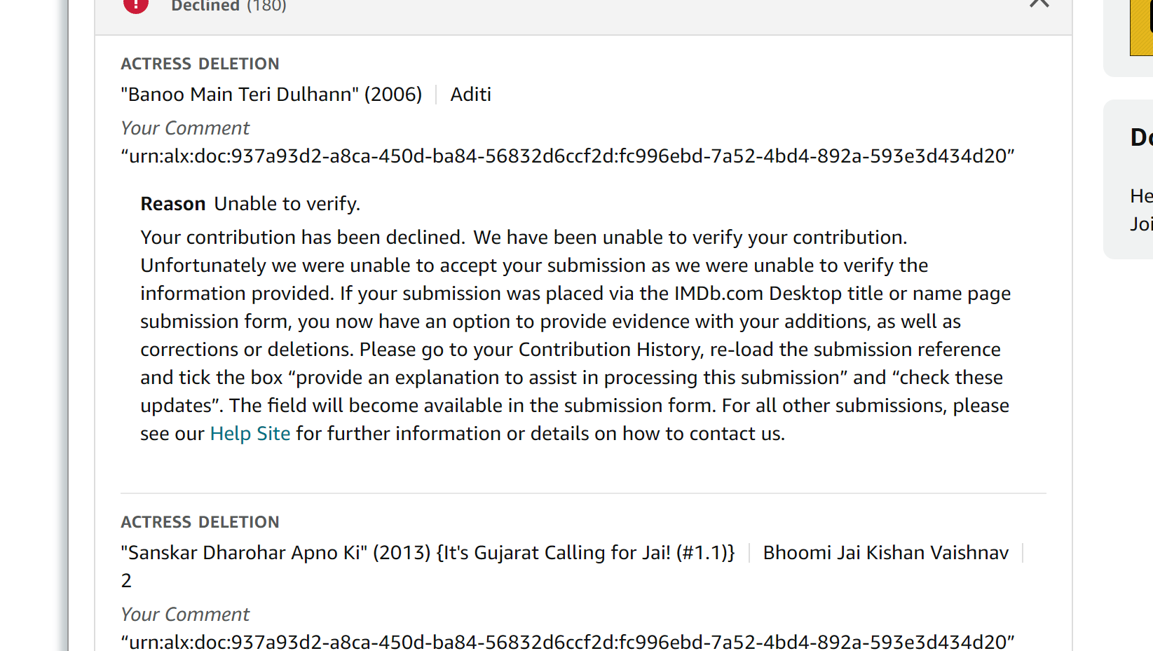
Task: Click the second urn:alx:doc comment text
Action: [567, 642]
